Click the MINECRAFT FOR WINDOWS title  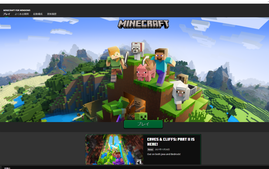click(x=17, y=10)
